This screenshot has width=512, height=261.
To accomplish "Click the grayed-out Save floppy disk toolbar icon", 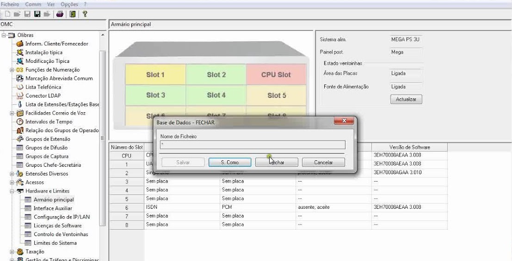I will point(27,14).
